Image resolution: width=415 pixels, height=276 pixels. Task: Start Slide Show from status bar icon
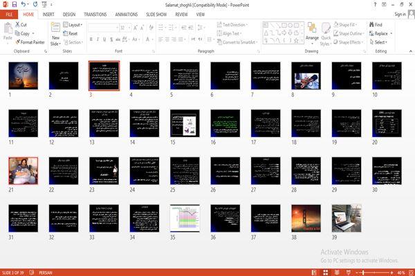click(349, 273)
